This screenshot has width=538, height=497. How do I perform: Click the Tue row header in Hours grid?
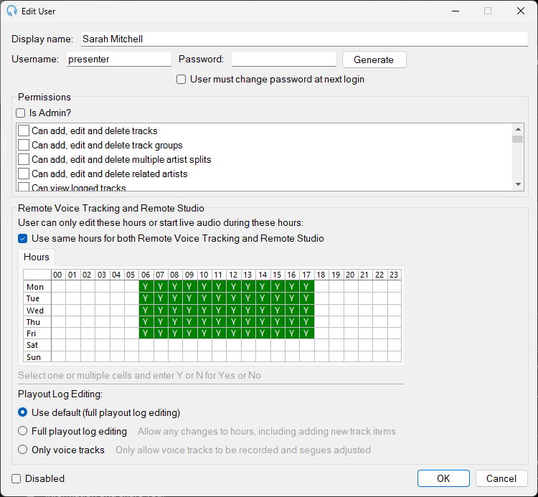pyautogui.click(x=37, y=298)
